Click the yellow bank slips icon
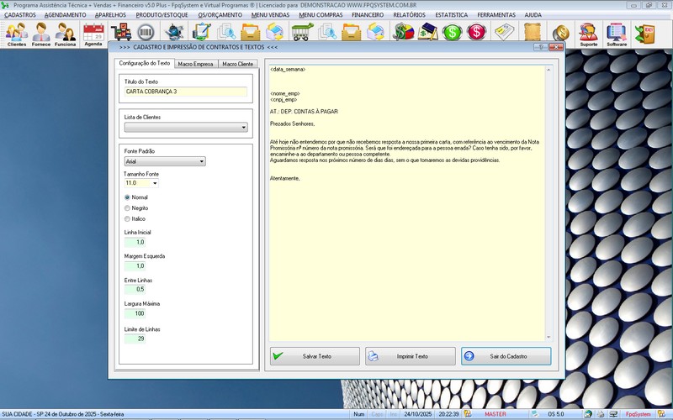673x420 pixels. 504,32
